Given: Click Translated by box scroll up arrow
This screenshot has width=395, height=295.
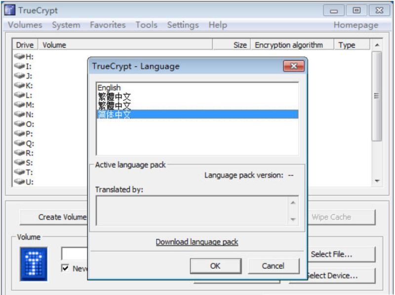Looking at the screenshot, I should [x=293, y=202].
